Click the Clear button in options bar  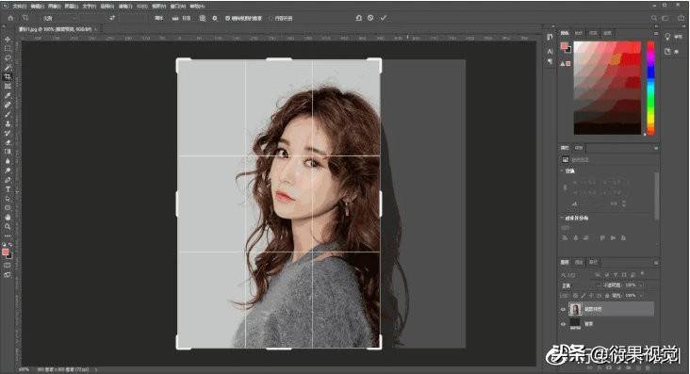tap(159, 18)
